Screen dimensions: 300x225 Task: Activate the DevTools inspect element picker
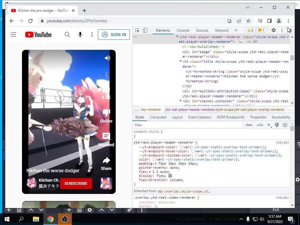tap(137, 30)
